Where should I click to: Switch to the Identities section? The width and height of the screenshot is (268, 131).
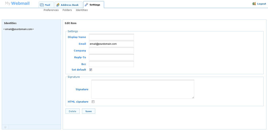(x=82, y=10)
